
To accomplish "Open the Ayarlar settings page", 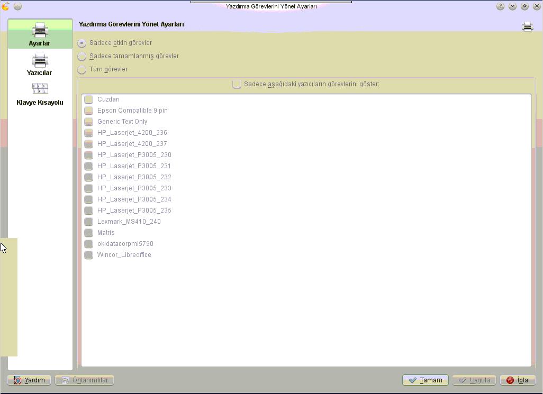I will pyautogui.click(x=40, y=34).
